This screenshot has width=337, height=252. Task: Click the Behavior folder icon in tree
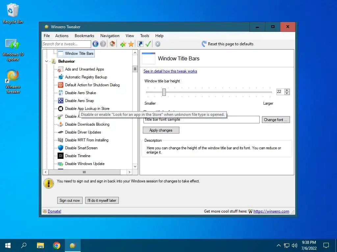tap(54, 61)
